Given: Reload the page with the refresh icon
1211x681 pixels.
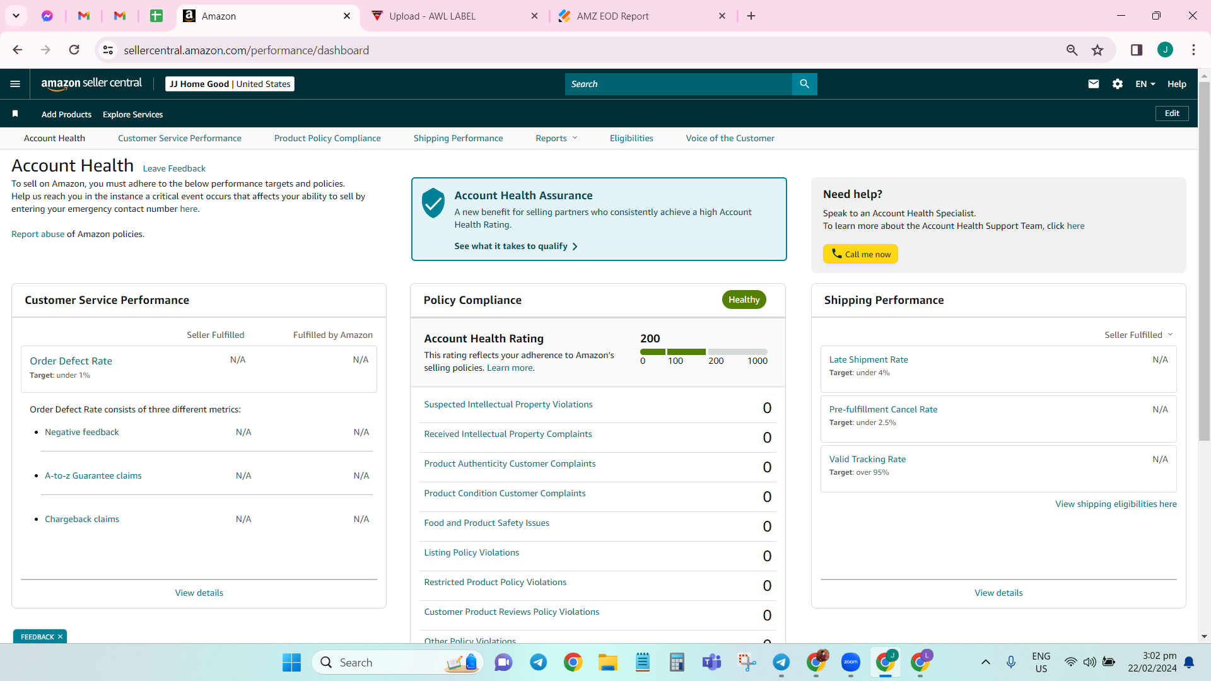Looking at the screenshot, I should pyautogui.click(x=74, y=50).
